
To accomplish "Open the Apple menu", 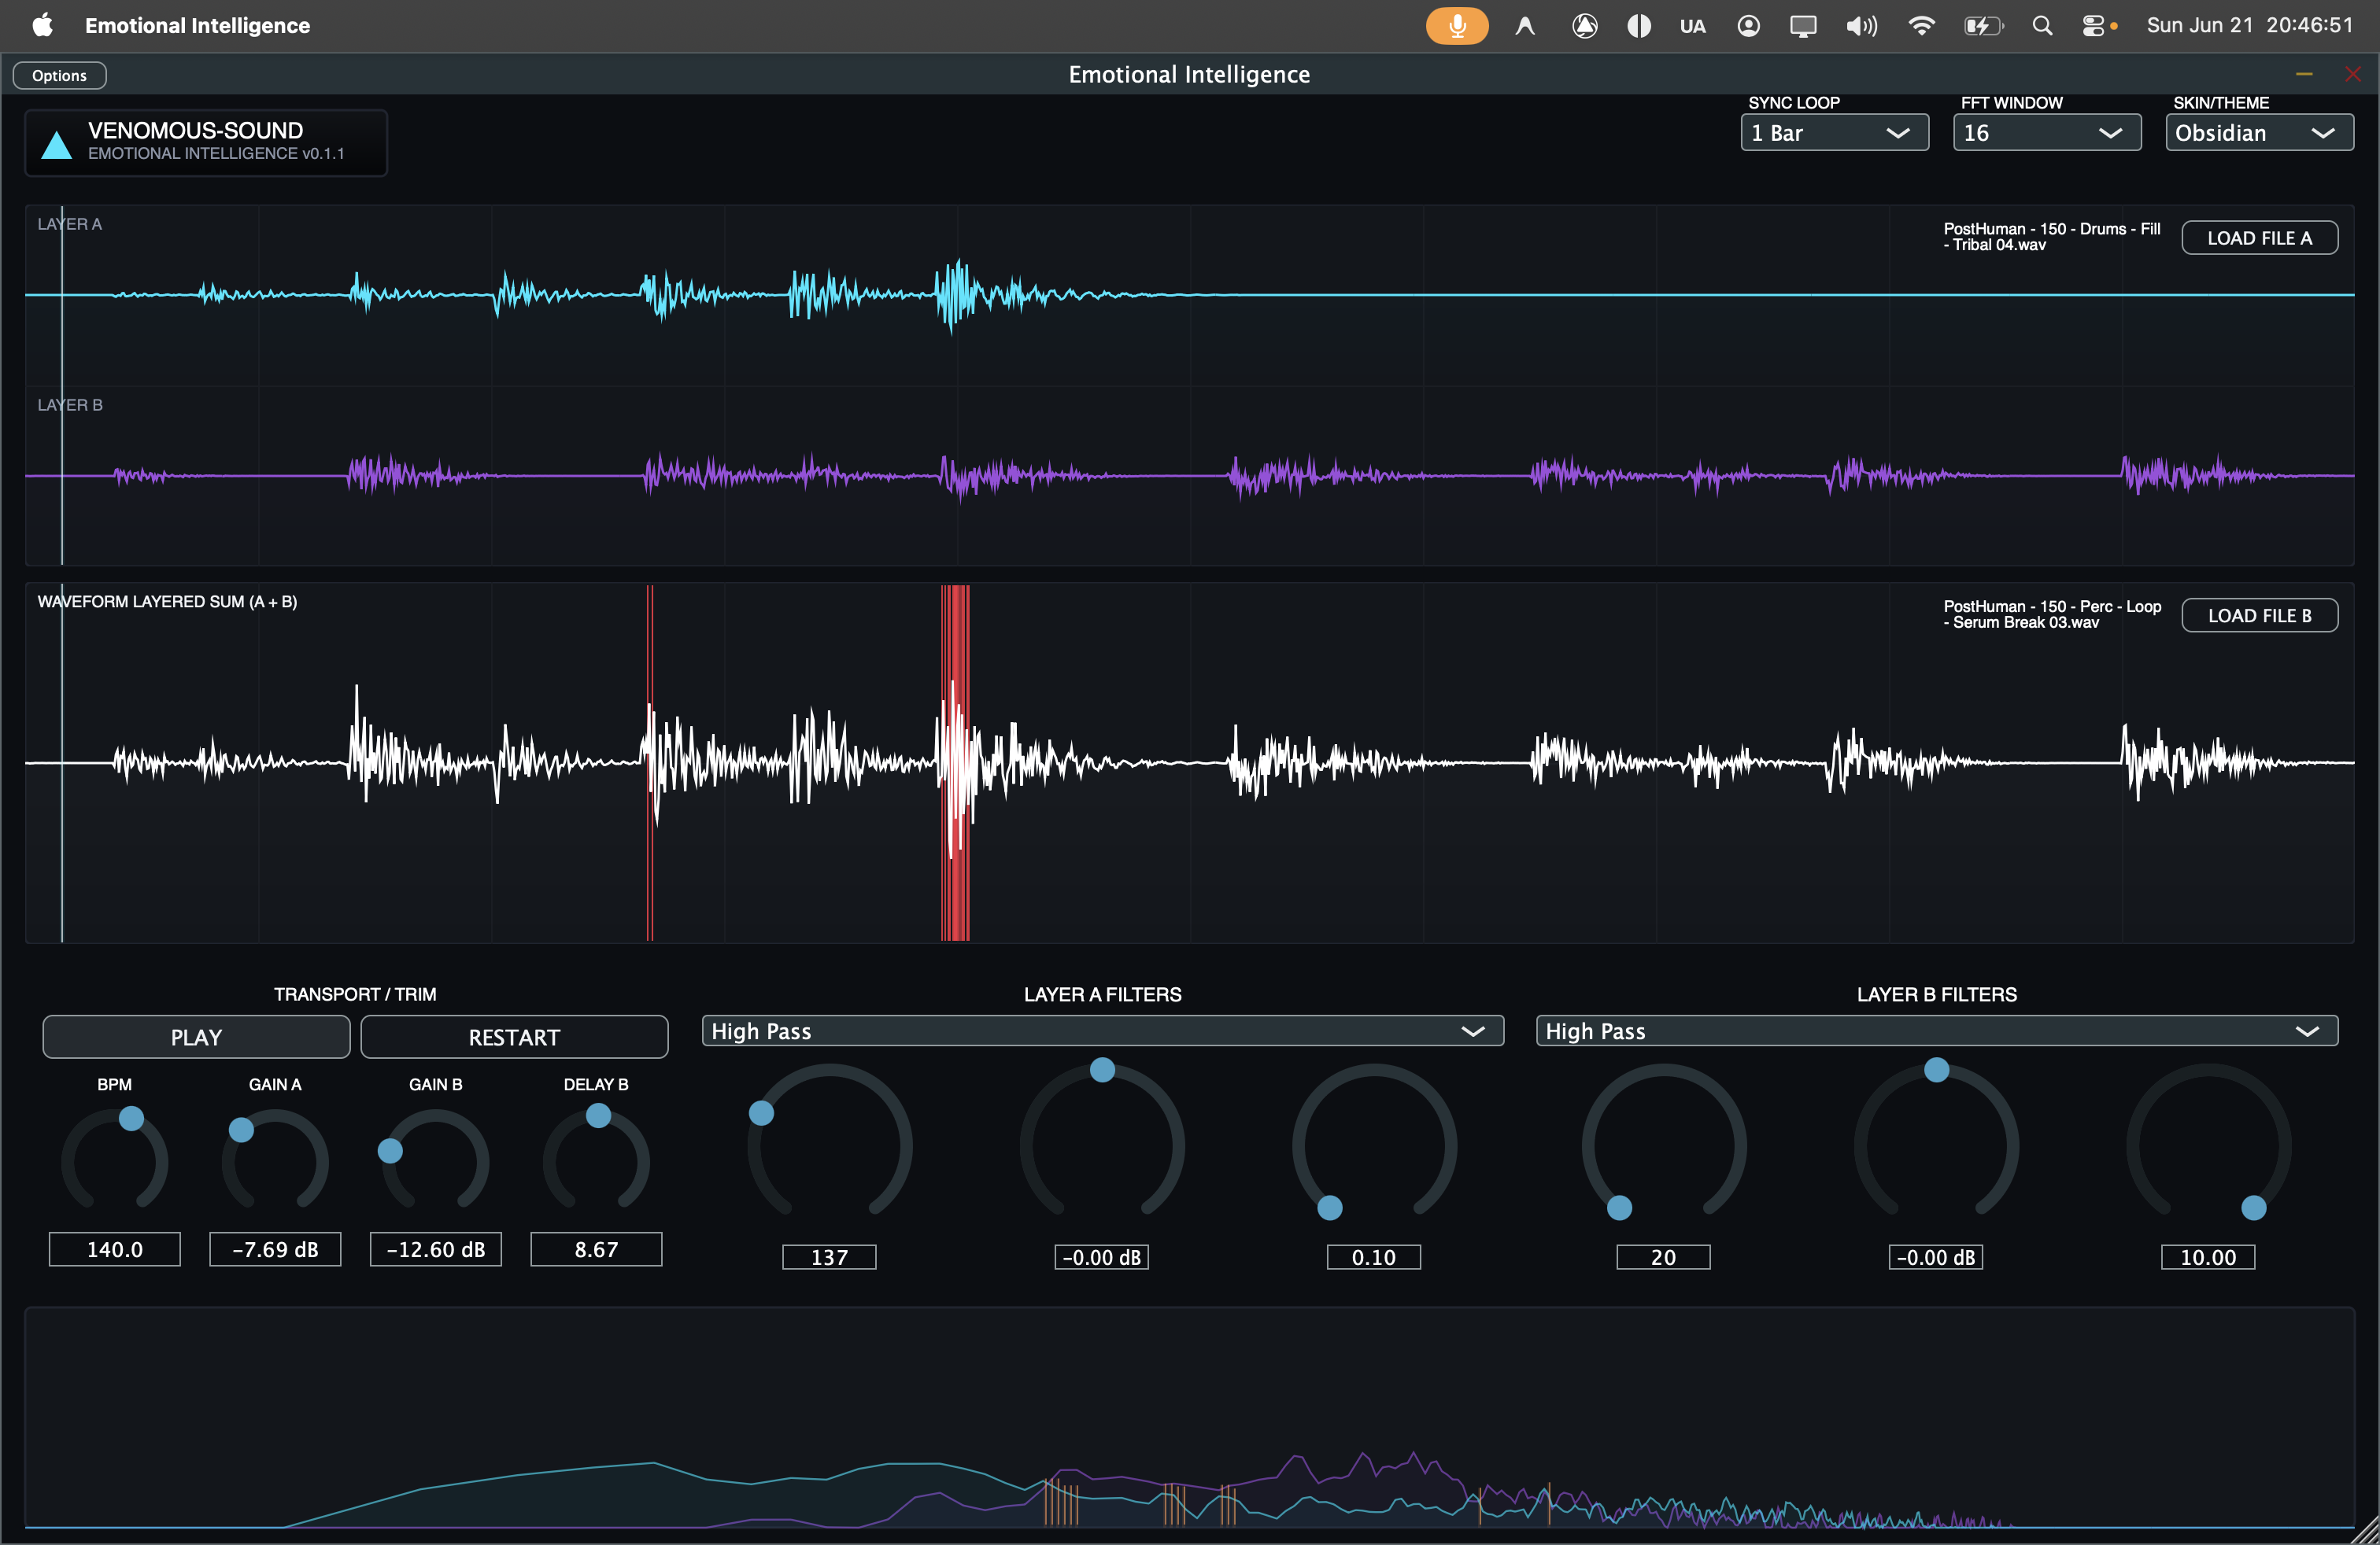I will pyautogui.click(x=42, y=25).
